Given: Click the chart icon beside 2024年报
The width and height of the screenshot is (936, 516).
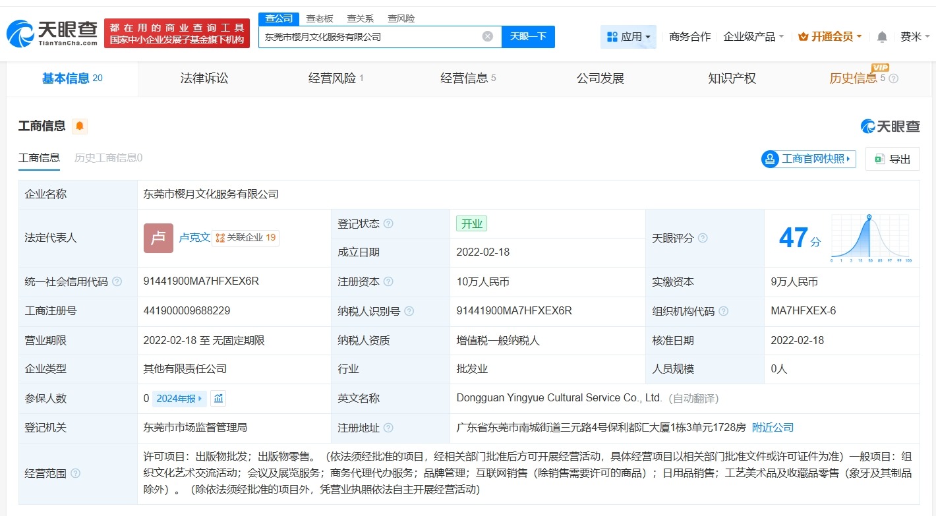Looking at the screenshot, I should point(218,399).
